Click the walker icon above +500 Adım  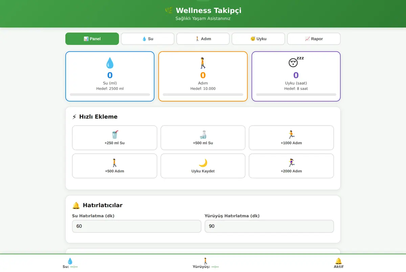(115, 163)
